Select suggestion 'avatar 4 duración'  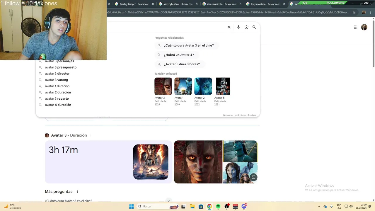[x=58, y=105]
